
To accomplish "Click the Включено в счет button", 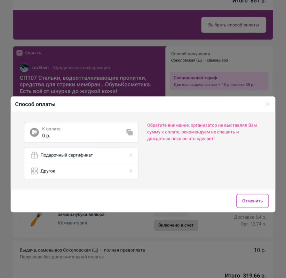I will click(x=176, y=225).
